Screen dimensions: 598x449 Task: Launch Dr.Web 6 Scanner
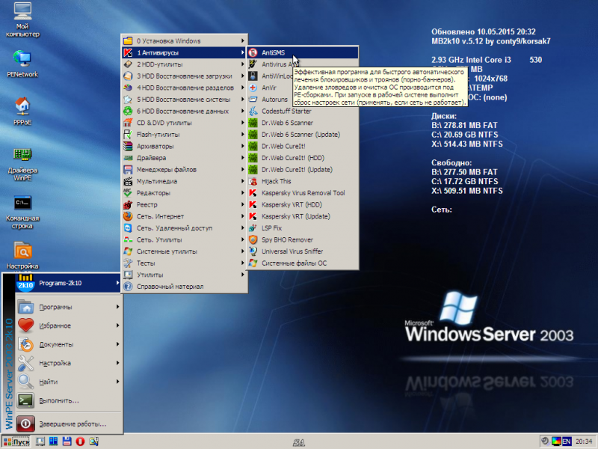point(303,123)
